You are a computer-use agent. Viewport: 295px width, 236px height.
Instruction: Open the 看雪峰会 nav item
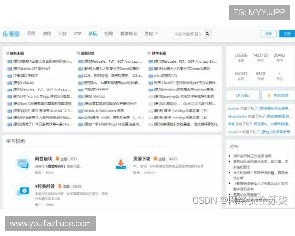click(129, 34)
